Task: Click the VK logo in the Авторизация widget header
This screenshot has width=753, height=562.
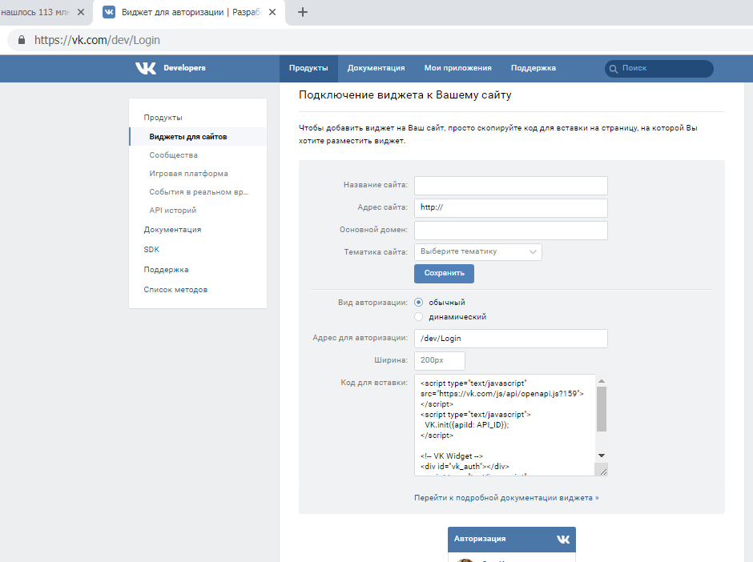Action: pos(563,540)
